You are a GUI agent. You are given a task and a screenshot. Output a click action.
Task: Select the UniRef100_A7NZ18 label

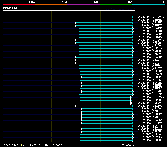(x=150, y=117)
